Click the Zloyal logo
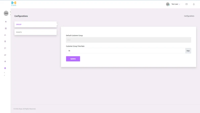Image resolution: width=200 pixels, height=113 pixels. click(x=14, y=4)
